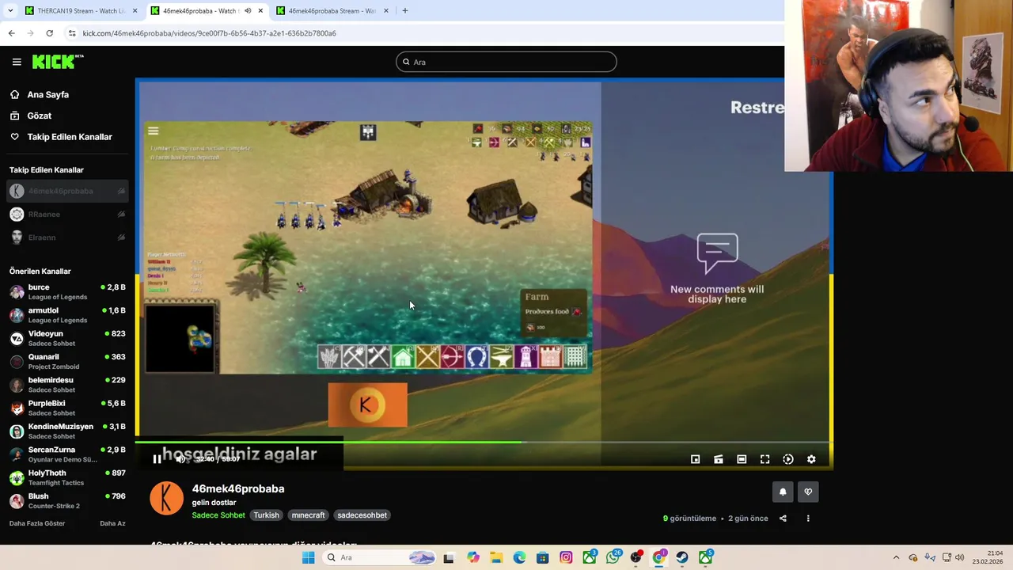Mute audio on active browser tab
The height and width of the screenshot is (570, 1013).
pyautogui.click(x=248, y=11)
